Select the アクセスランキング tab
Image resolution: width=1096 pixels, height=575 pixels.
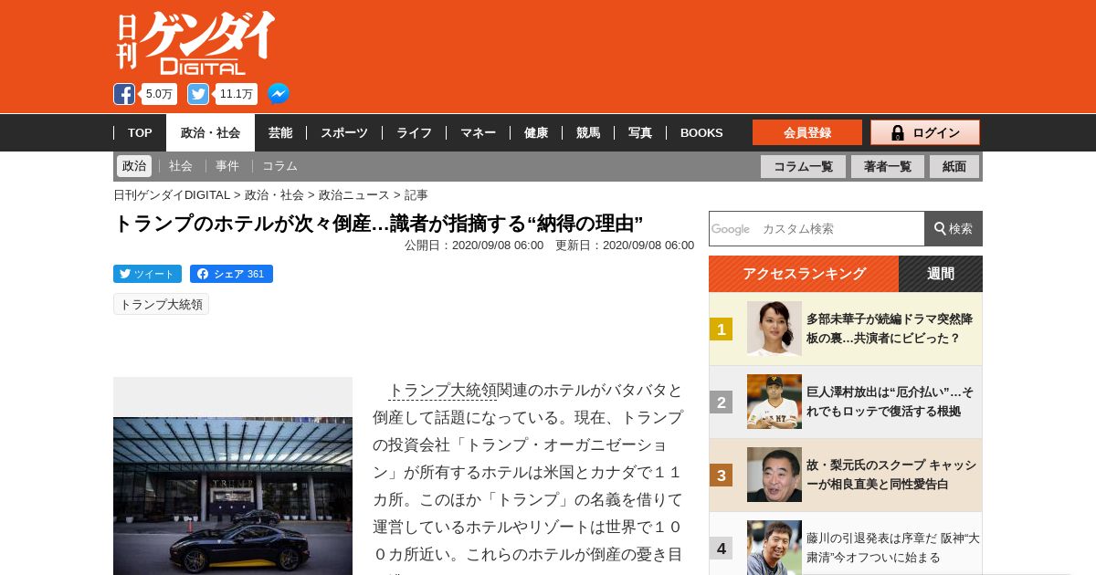tap(804, 274)
